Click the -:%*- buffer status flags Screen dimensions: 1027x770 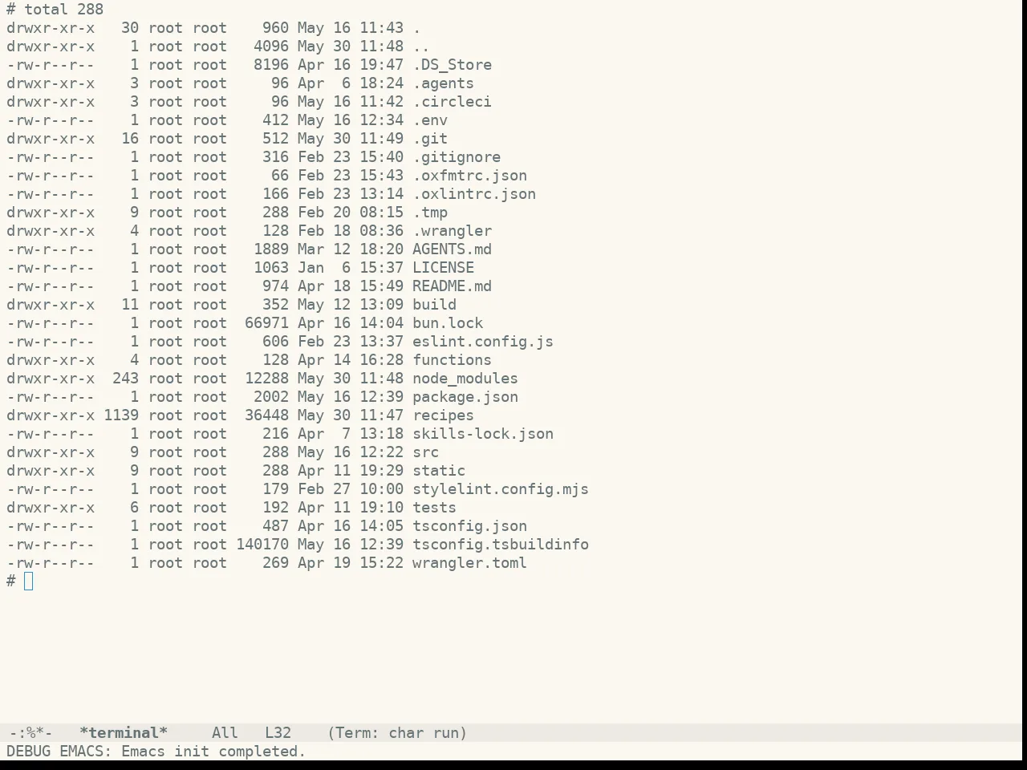click(30, 733)
